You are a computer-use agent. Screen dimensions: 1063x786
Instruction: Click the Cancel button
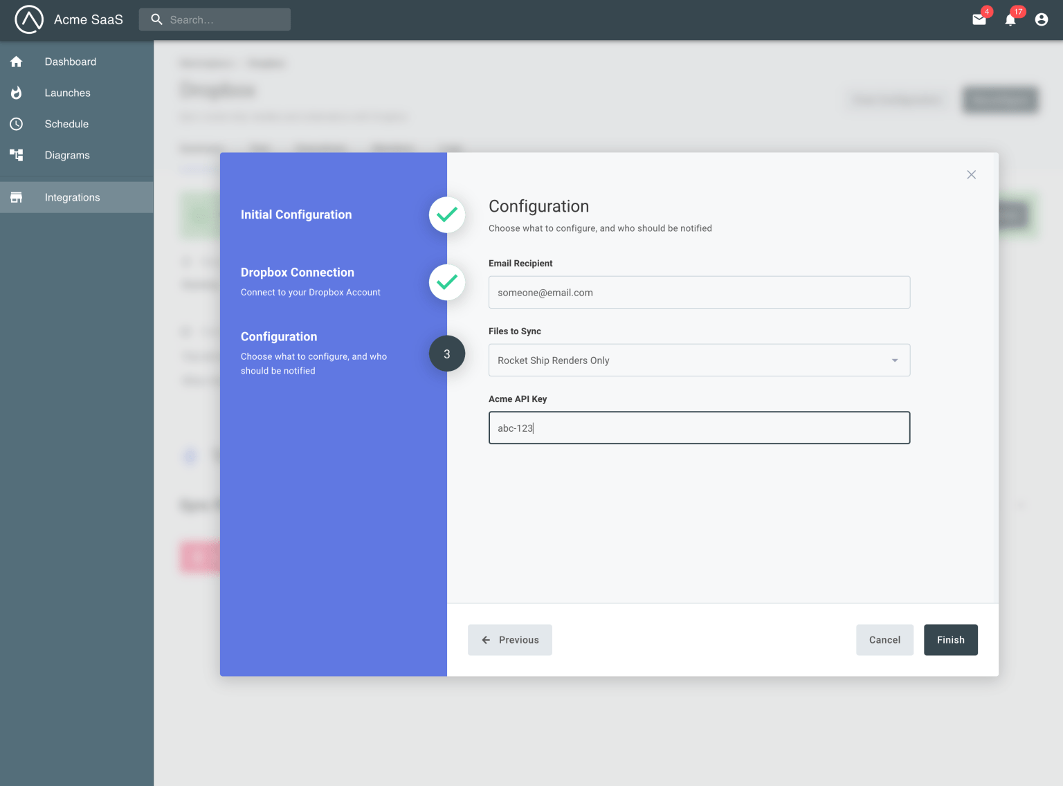point(884,640)
